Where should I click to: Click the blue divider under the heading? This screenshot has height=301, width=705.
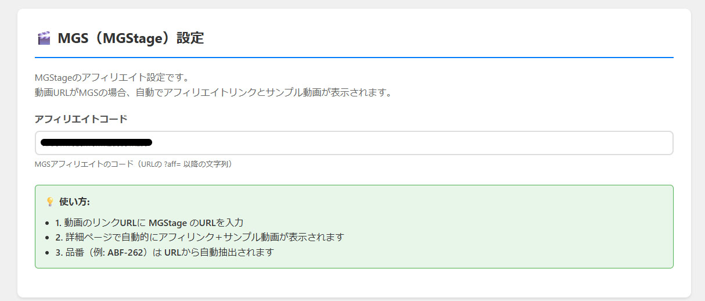coord(354,58)
